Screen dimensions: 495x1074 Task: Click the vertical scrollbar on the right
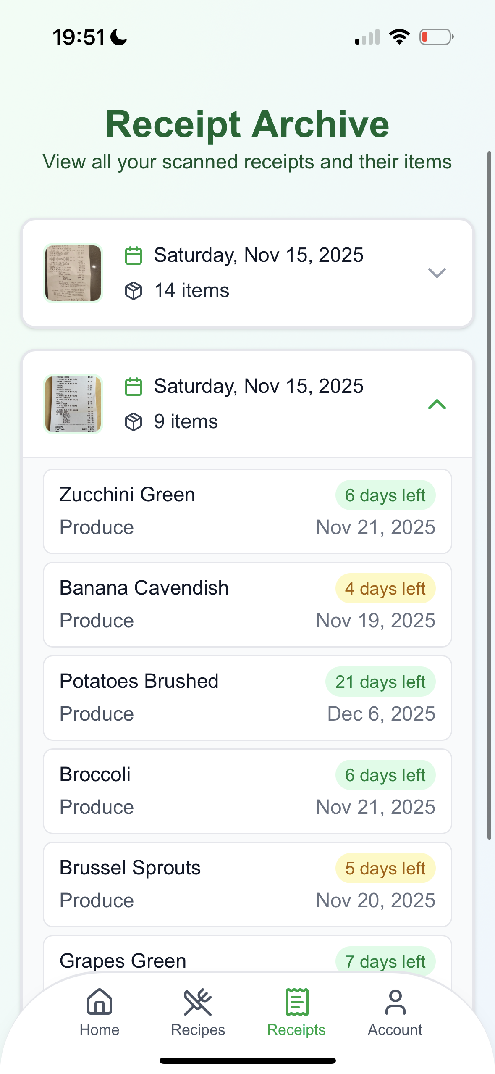tap(489, 495)
